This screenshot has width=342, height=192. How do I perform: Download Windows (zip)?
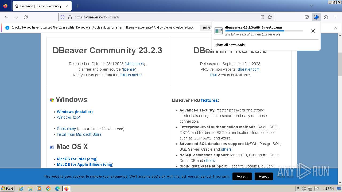68,117
